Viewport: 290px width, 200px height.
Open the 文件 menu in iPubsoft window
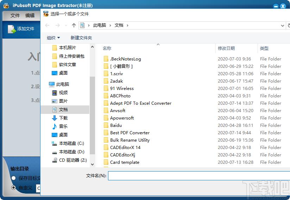(15, 15)
